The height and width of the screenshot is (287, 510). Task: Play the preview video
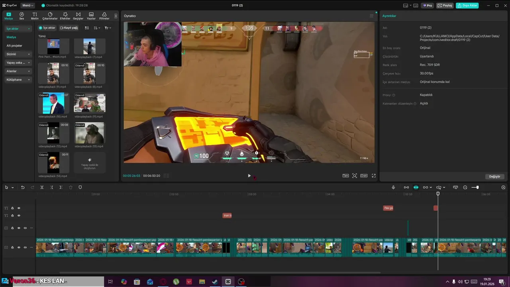click(x=249, y=176)
